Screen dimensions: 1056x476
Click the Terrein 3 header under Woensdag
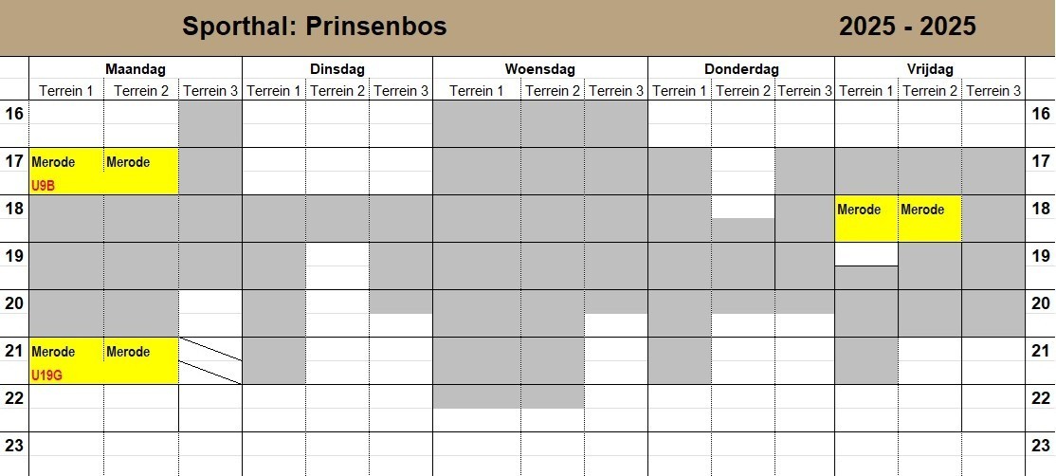coord(616,91)
